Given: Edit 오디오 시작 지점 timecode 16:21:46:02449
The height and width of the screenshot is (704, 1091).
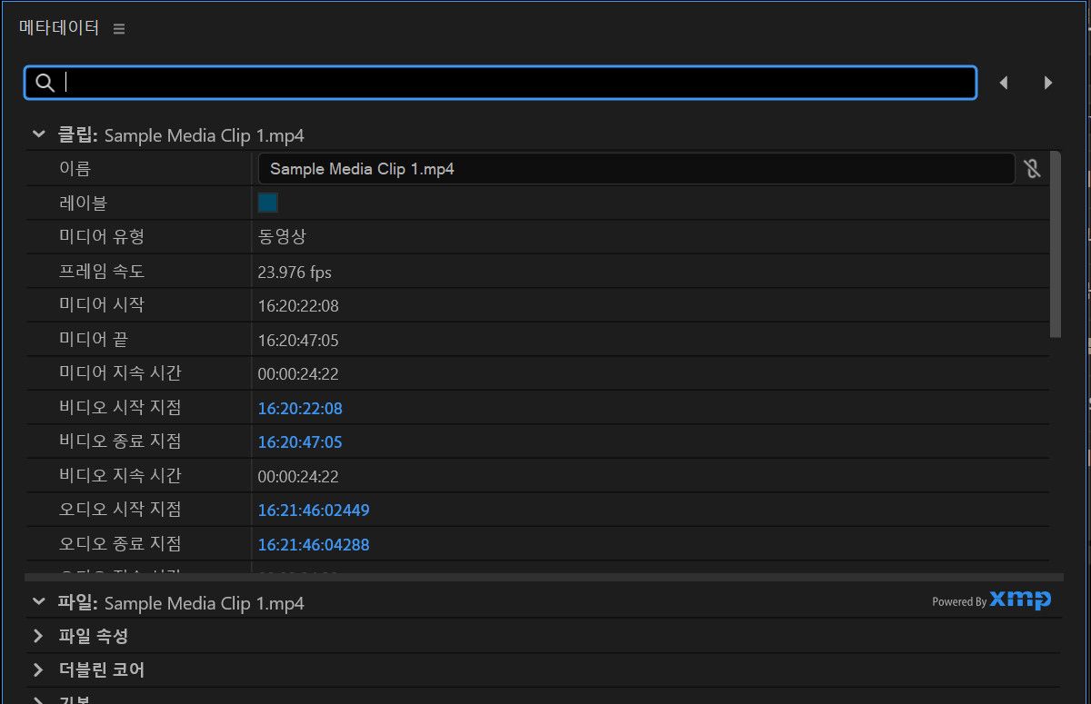Looking at the screenshot, I should point(314,511).
